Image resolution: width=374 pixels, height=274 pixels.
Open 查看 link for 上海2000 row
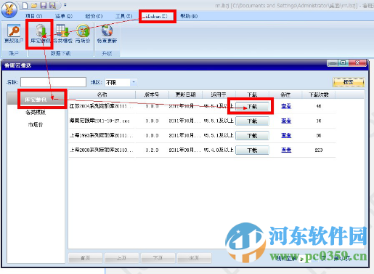point(286,150)
